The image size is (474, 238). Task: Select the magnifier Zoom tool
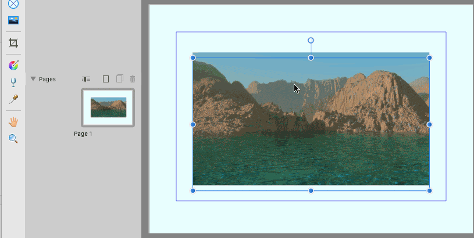click(x=13, y=139)
